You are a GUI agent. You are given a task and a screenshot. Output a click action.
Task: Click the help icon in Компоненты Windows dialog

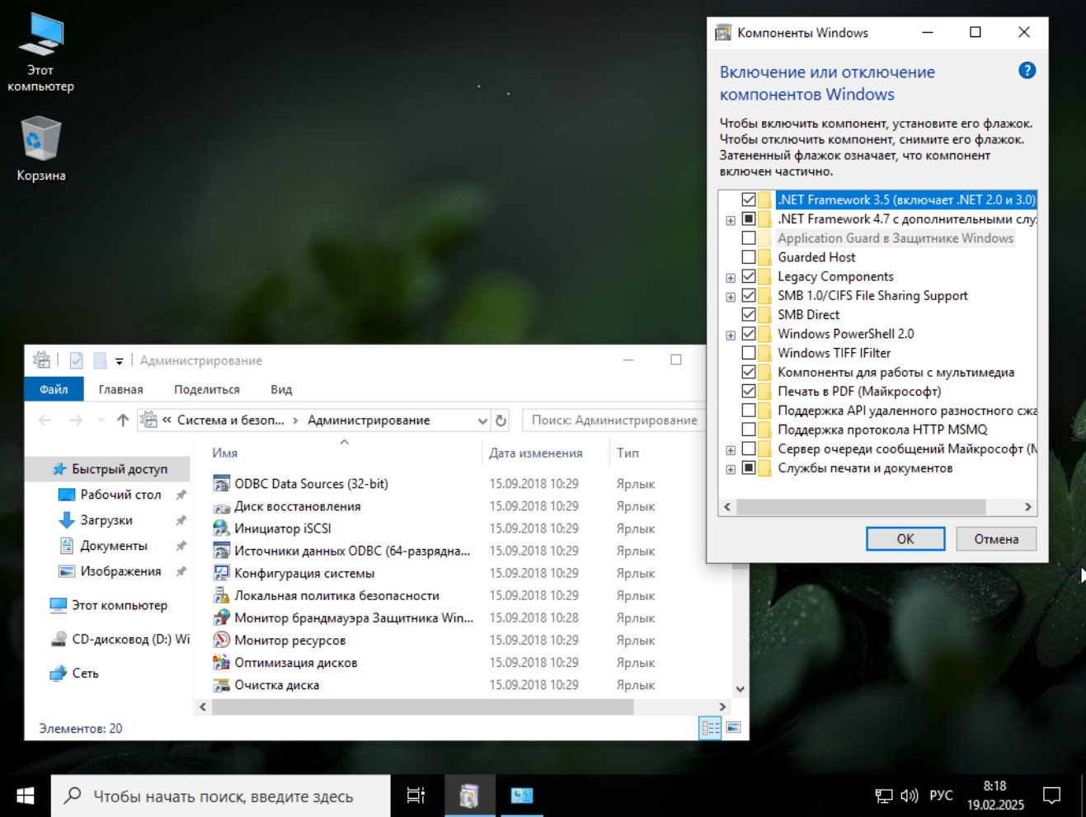[1027, 71]
